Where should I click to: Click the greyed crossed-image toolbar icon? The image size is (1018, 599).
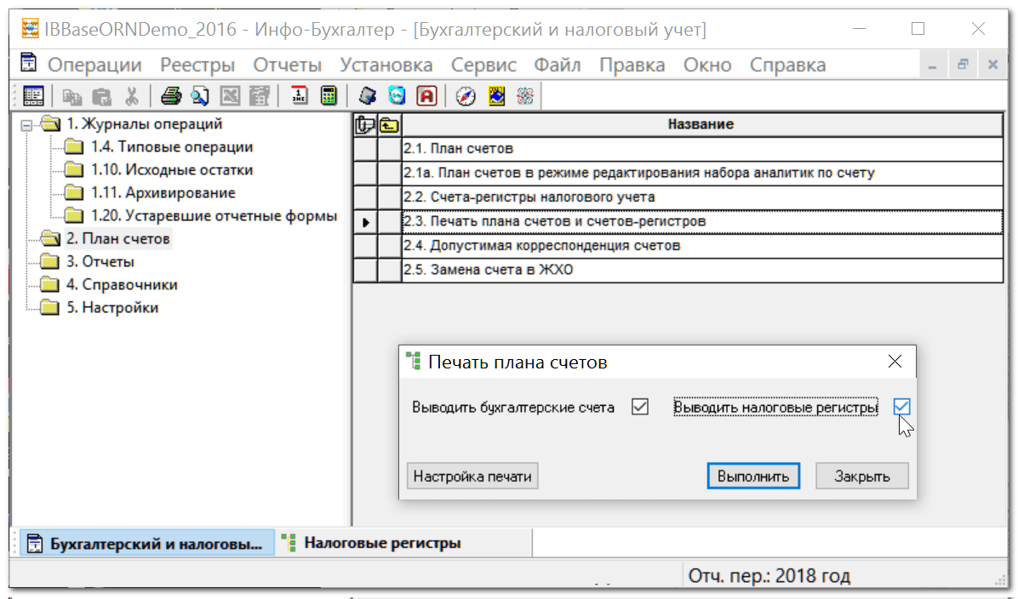tap(230, 96)
